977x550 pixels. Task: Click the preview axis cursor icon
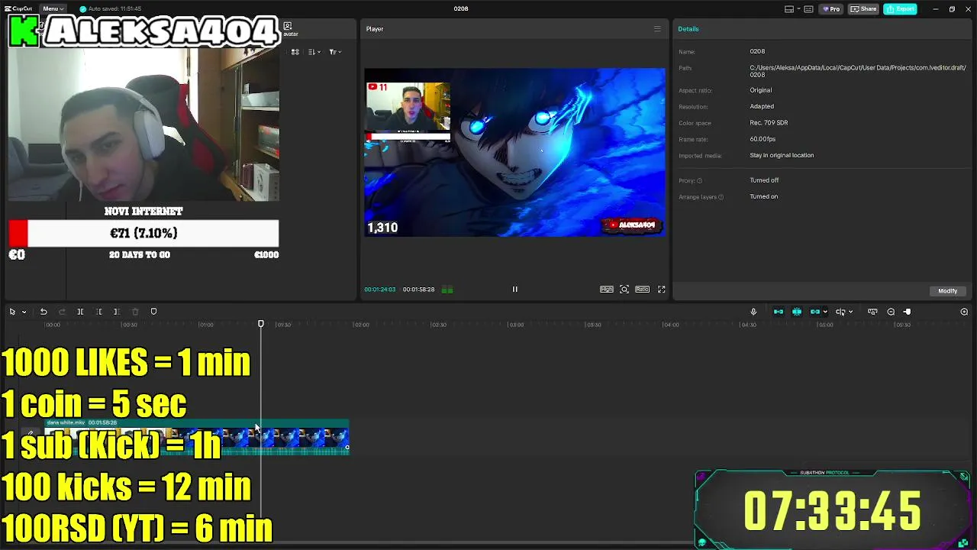pyautogui.click(x=840, y=312)
